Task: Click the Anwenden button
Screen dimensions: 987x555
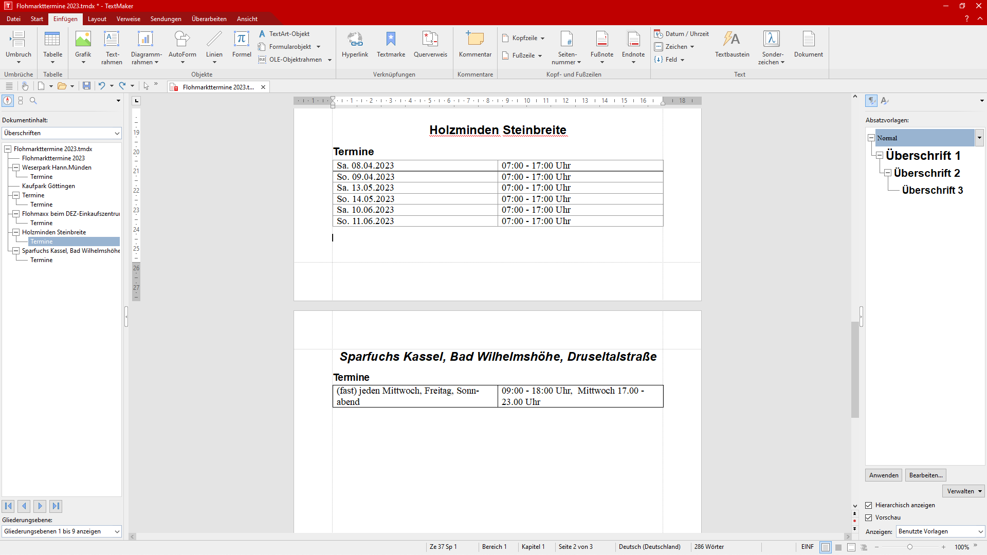Action: tap(884, 475)
